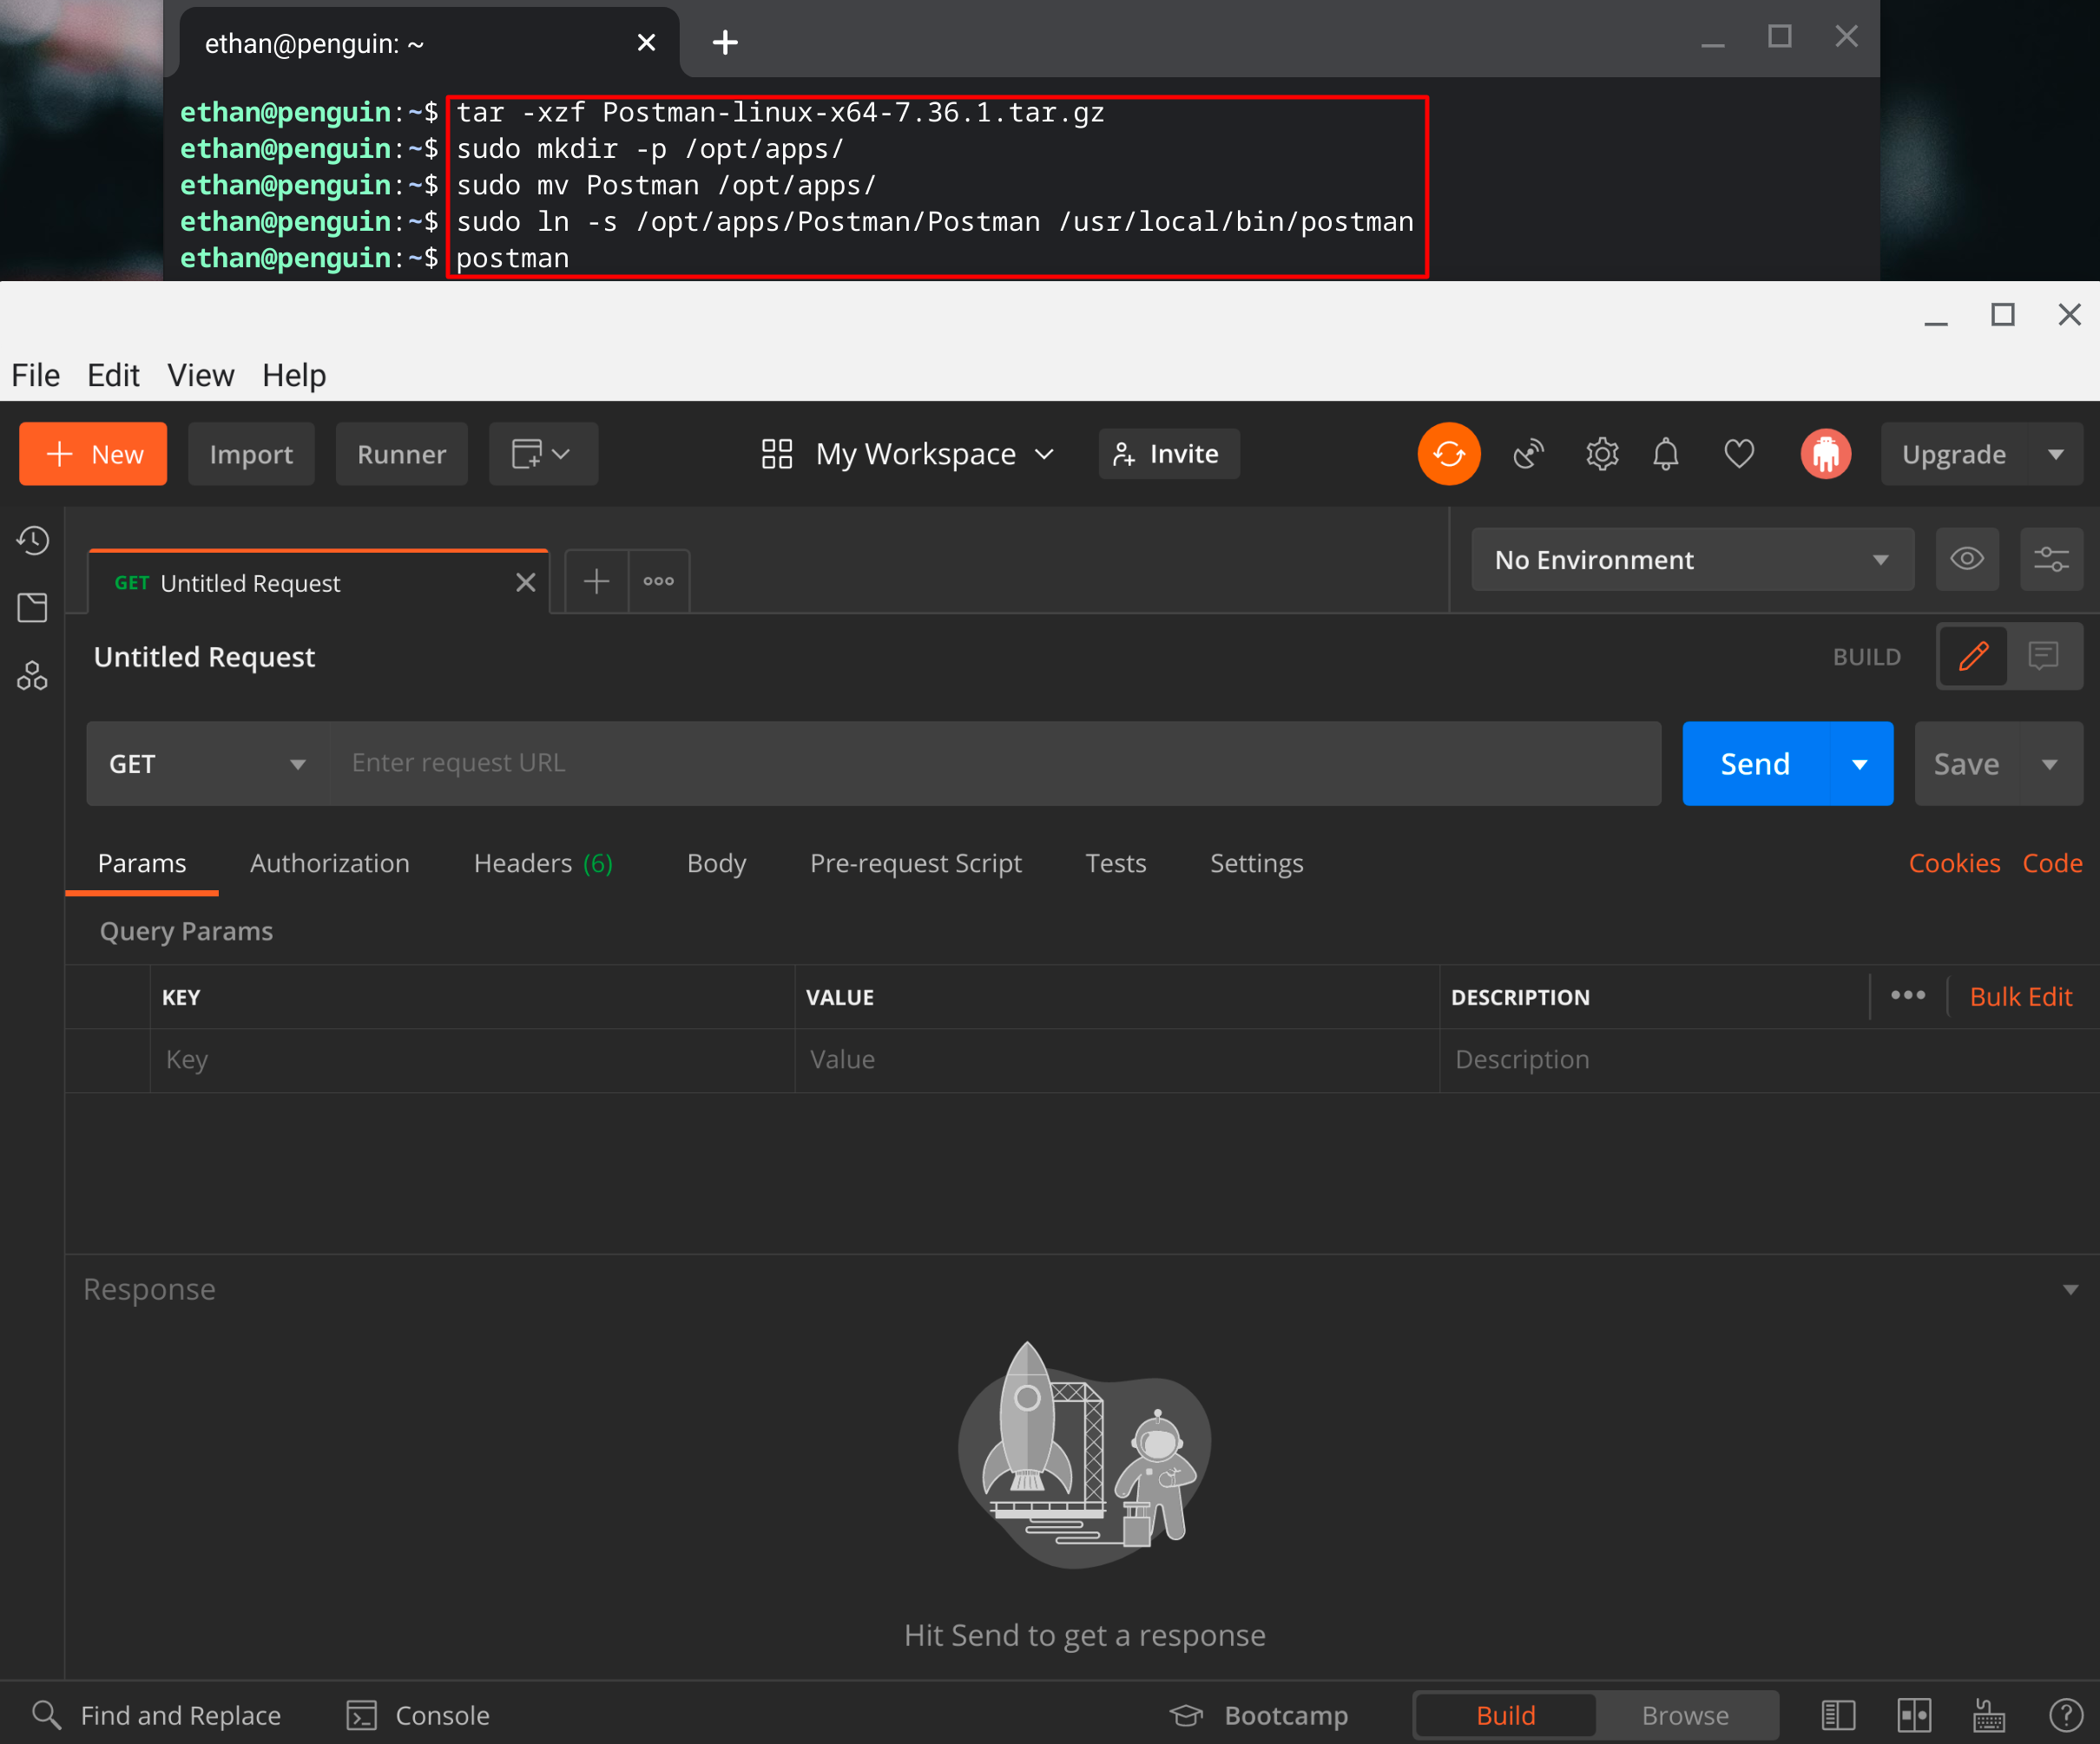
Task: Open the No Environment dropdown
Action: (x=1692, y=559)
